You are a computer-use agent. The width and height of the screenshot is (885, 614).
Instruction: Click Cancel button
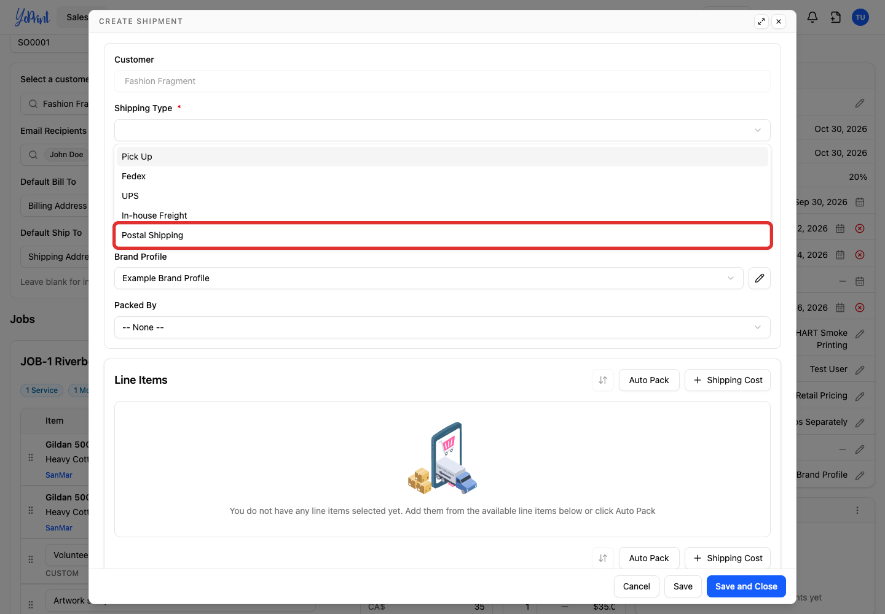click(x=637, y=586)
